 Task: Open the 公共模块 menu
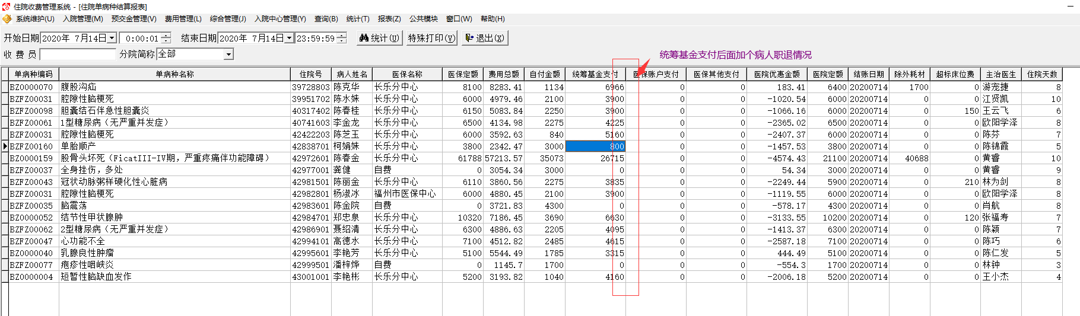pos(423,19)
